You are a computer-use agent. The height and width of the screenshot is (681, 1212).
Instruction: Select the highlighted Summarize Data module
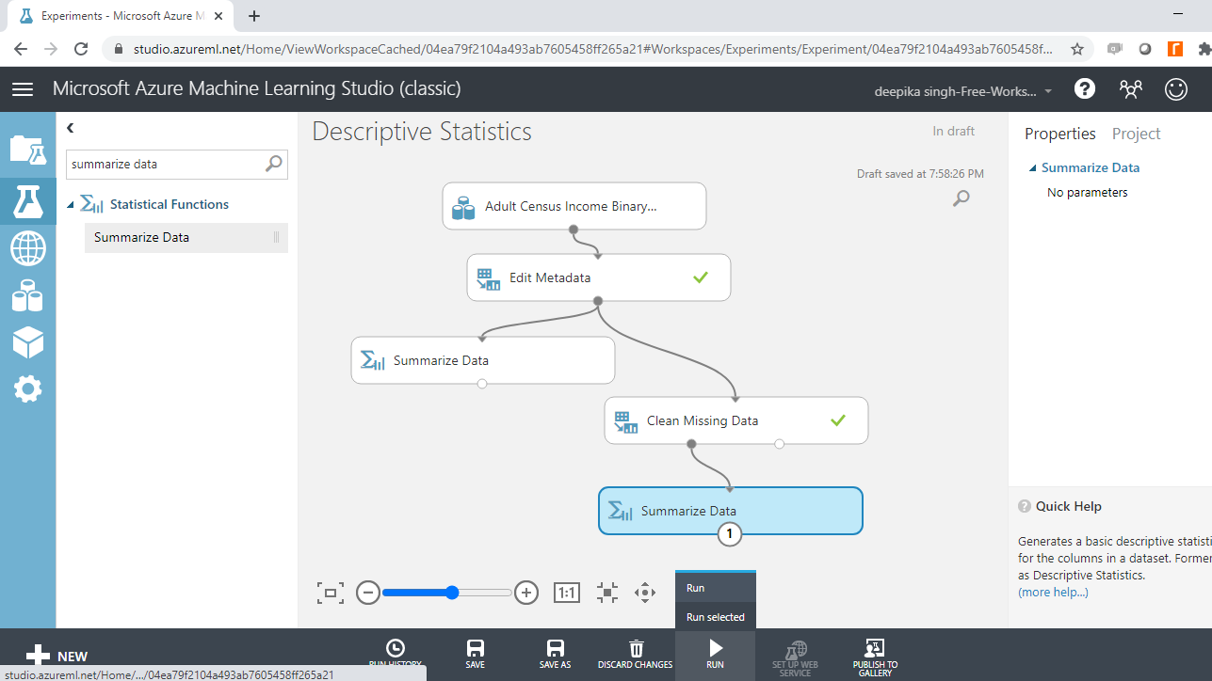(x=731, y=511)
